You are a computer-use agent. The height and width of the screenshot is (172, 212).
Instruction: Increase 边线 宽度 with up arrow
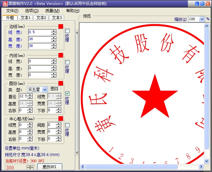[x=54, y=44]
